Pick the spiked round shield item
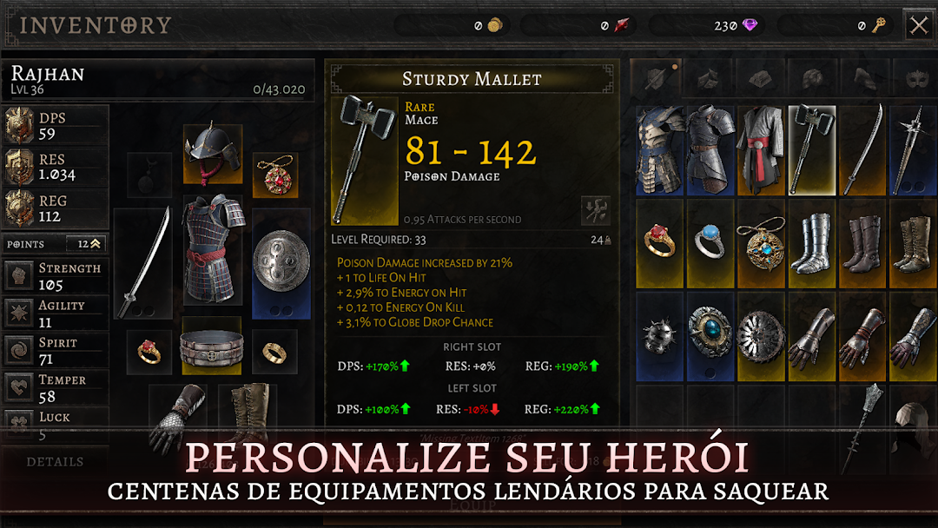Viewport: 938px width, 528px height. pos(659,336)
